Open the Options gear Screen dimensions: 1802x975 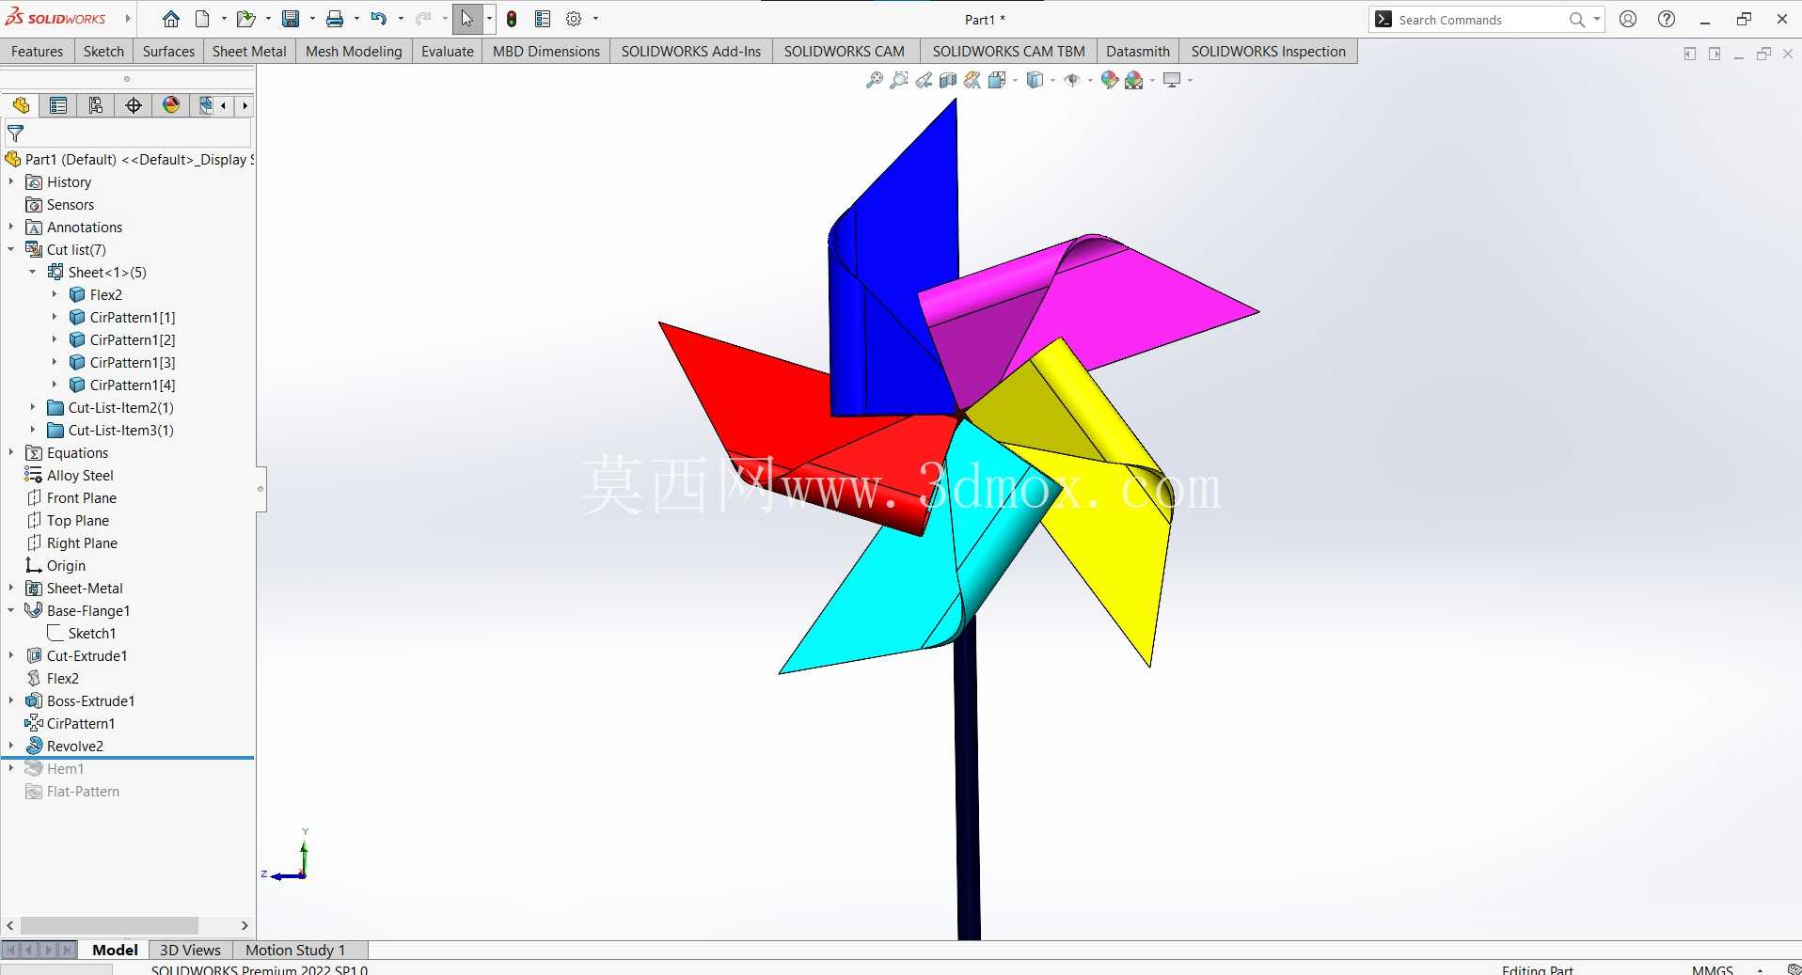click(574, 19)
